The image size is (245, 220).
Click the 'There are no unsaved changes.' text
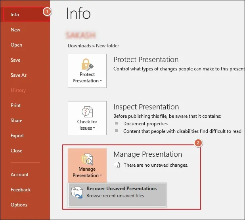156,165
